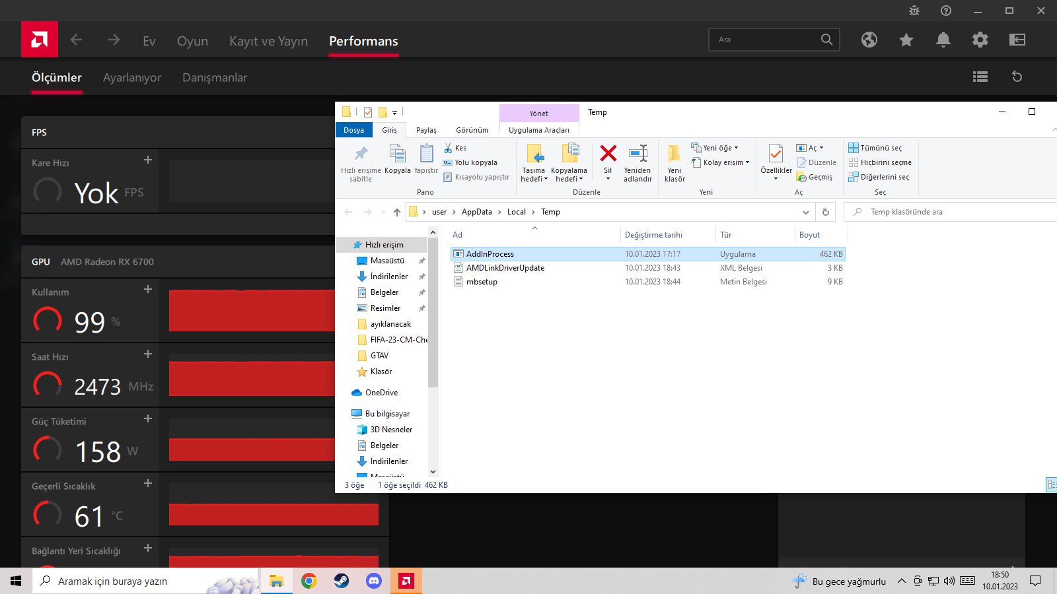Image resolution: width=1057 pixels, height=594 pixels.
Task: Click Yolu kopyala button
Action: point(470,162)
